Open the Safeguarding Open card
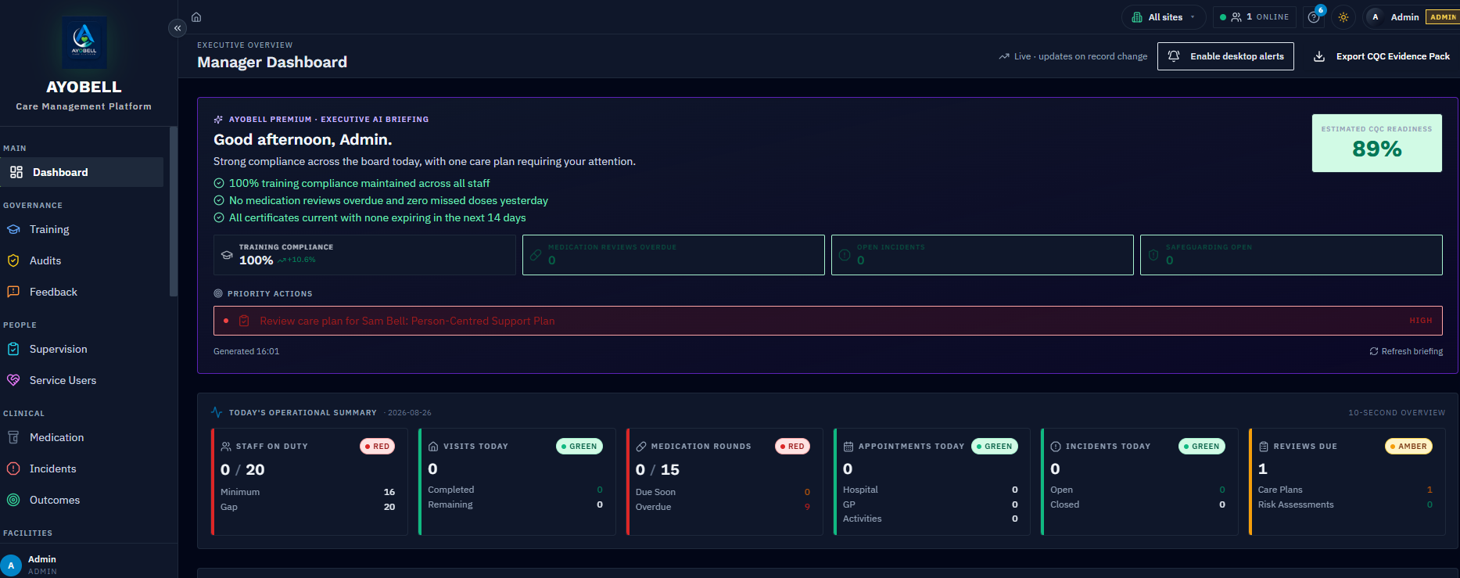 [x=1291, y=255]
